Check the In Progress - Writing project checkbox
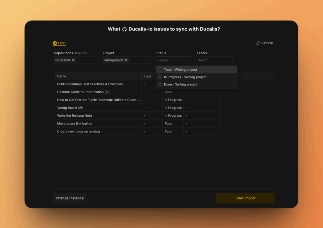Image resolution: width=323 pixels, height=228 pixels. tap(160, 77)
